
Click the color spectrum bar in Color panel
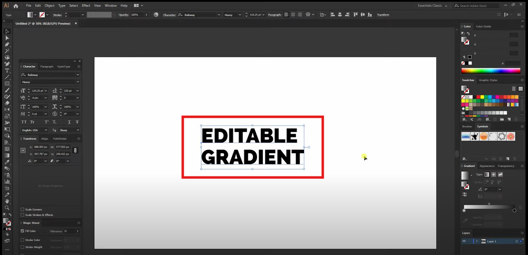(x=491, y=71)
